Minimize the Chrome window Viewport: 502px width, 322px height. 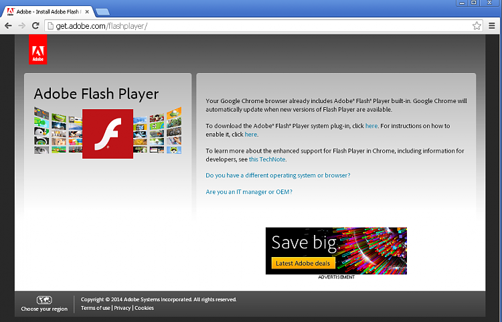[x=462, y=3]
